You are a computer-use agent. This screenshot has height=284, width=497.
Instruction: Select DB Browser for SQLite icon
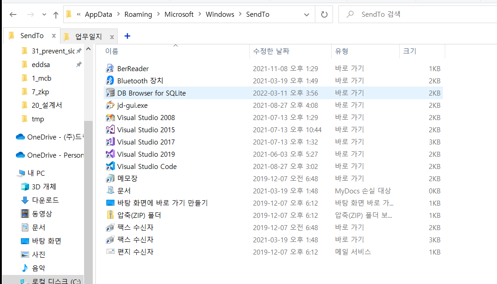(110, 93)
